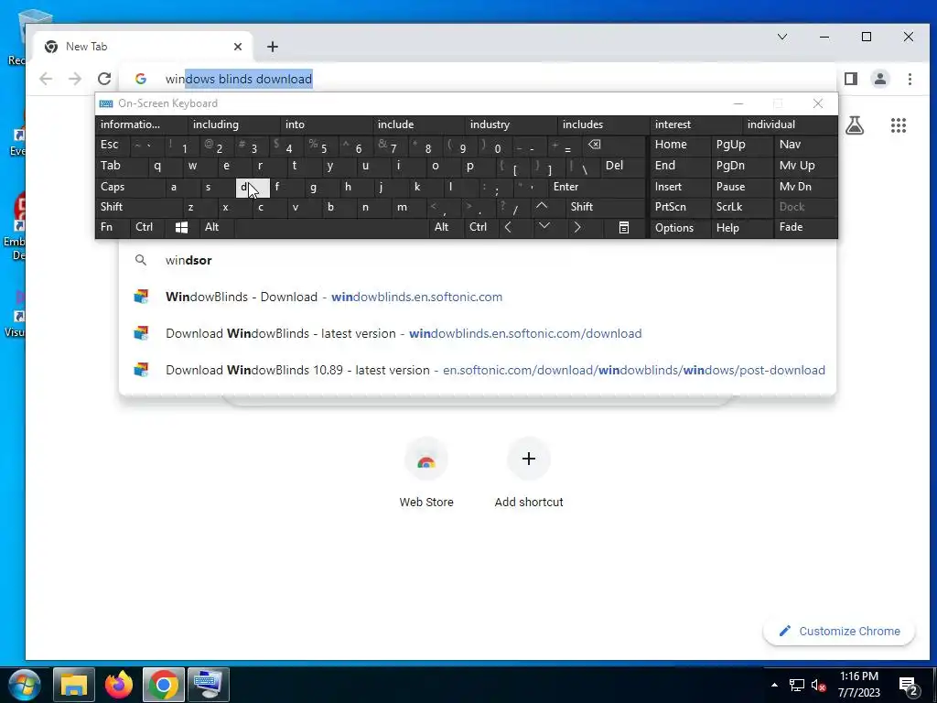Open On-Screen Keyboard taskbar icon
The image size is (937, 703).
pos(208,685)
